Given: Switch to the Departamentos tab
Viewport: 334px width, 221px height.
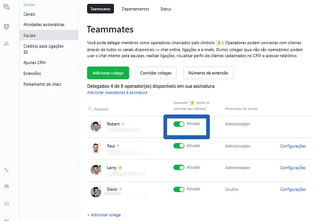Looking at the screenshot, I should (x=135, y=9).
